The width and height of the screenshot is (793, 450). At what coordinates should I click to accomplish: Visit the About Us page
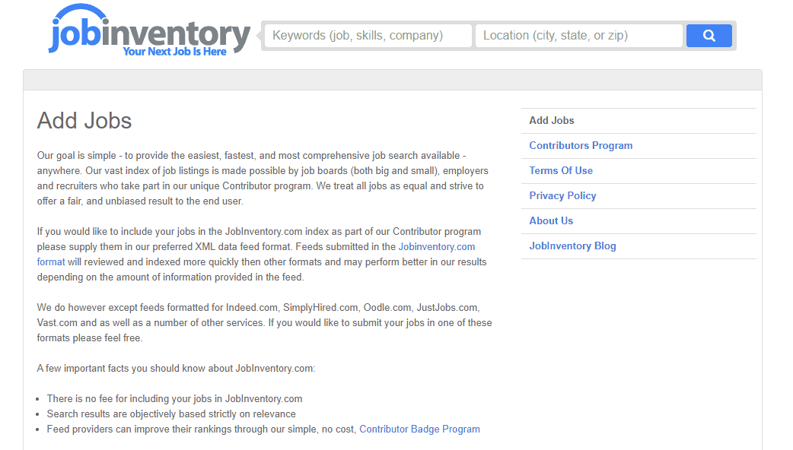pos(551,220)
